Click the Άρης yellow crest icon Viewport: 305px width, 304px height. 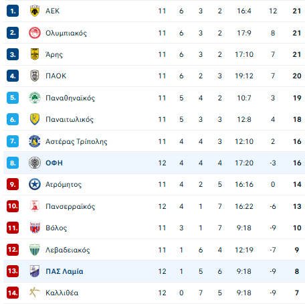[35, 54]
